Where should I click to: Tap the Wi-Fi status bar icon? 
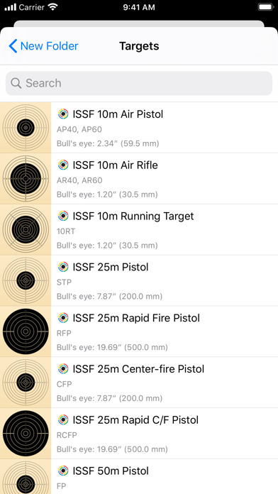[52, 7]
